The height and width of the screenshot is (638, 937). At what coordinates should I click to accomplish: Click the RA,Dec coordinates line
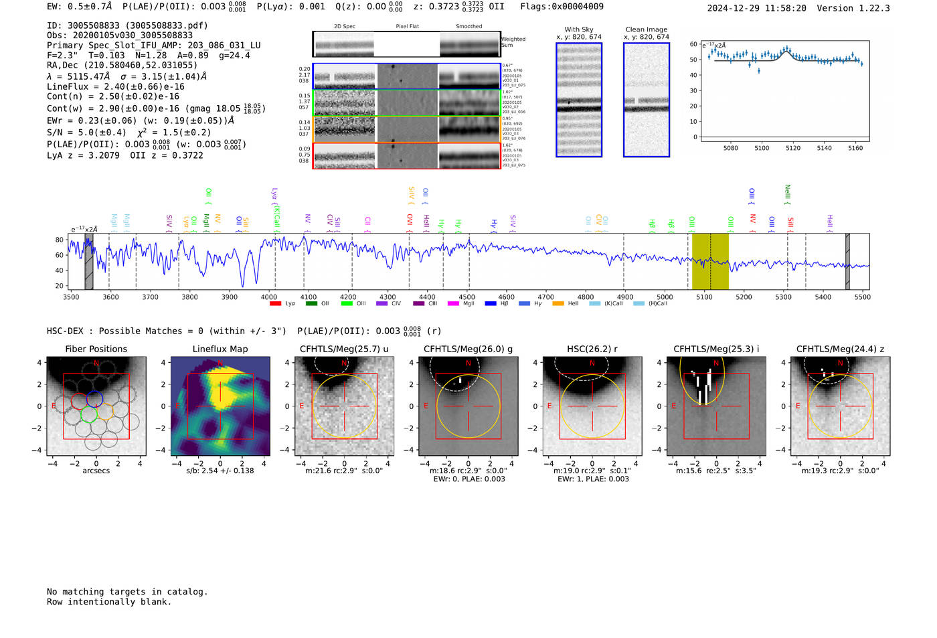(122, 65)
